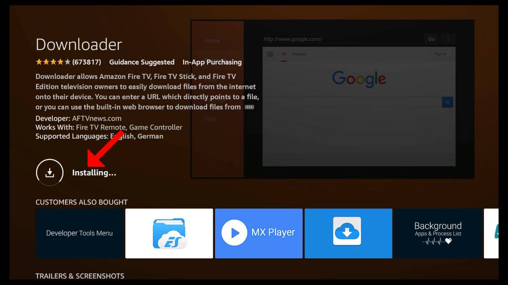Click the Go button in preview
Image resolution: width=508 pixels, height=285 pixels.
[x=431, y=39]
